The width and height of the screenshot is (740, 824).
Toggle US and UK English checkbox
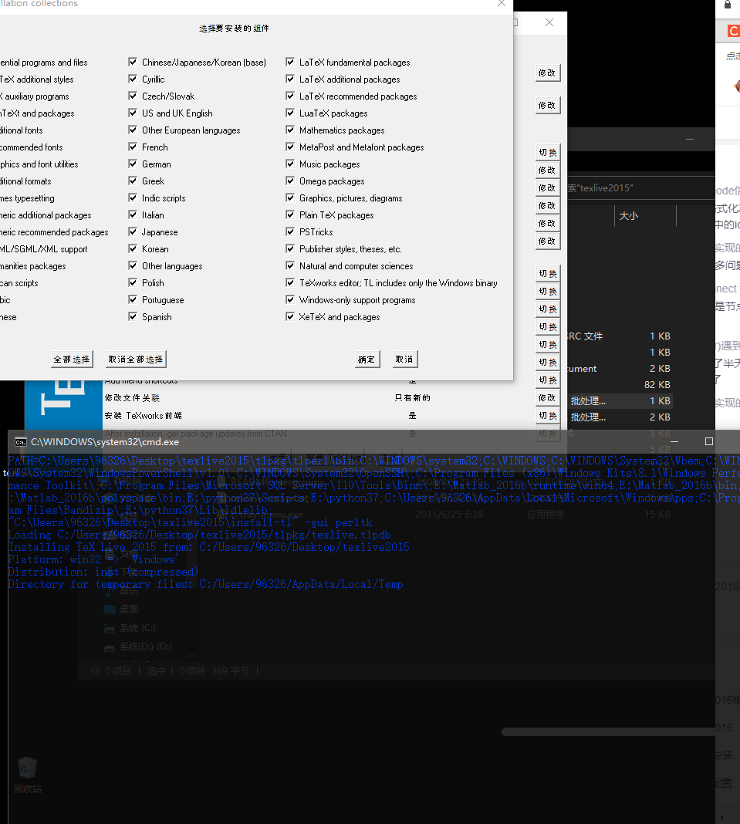click(x=133, y=113)
